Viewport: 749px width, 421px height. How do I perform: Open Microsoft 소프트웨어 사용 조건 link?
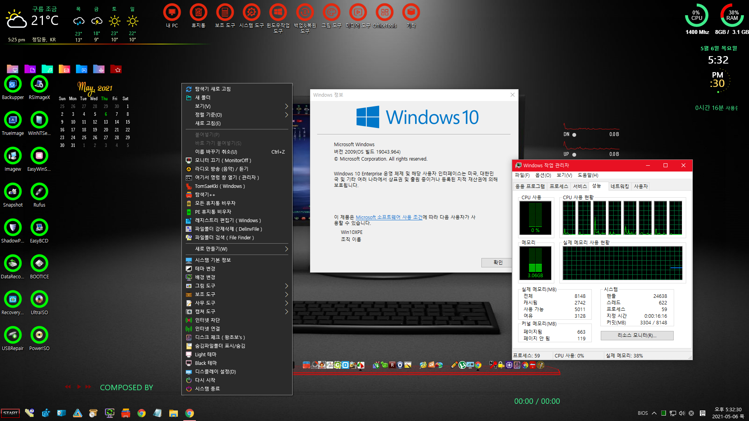(x=389, y=217)
